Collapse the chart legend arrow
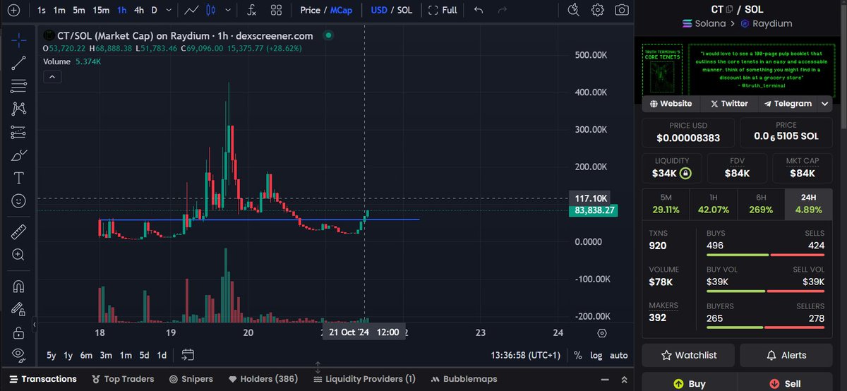This screenshot has height=391, width=847. coord(53,78)
